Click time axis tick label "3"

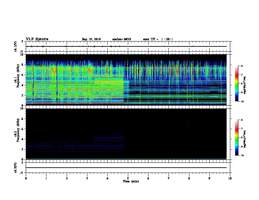[x=87, y=178]
